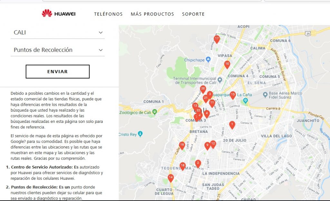Click the LA INDEPENDENCIA map label
The width and height of the screenshot is (330, 201).
point(221,173)
